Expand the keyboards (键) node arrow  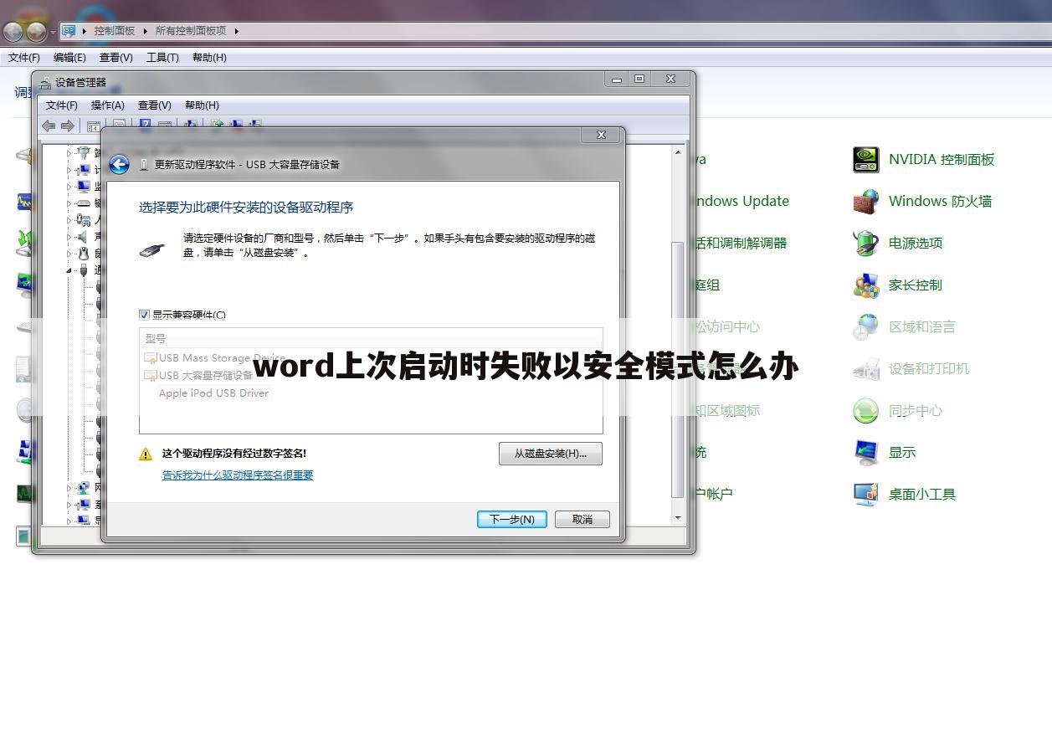pos(69,203)
